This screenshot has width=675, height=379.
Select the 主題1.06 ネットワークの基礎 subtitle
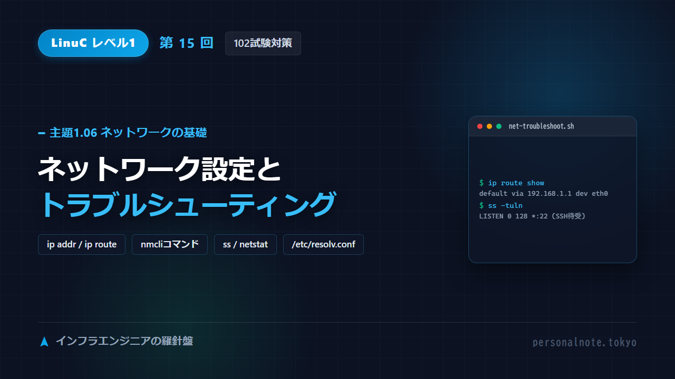point(128,133)
